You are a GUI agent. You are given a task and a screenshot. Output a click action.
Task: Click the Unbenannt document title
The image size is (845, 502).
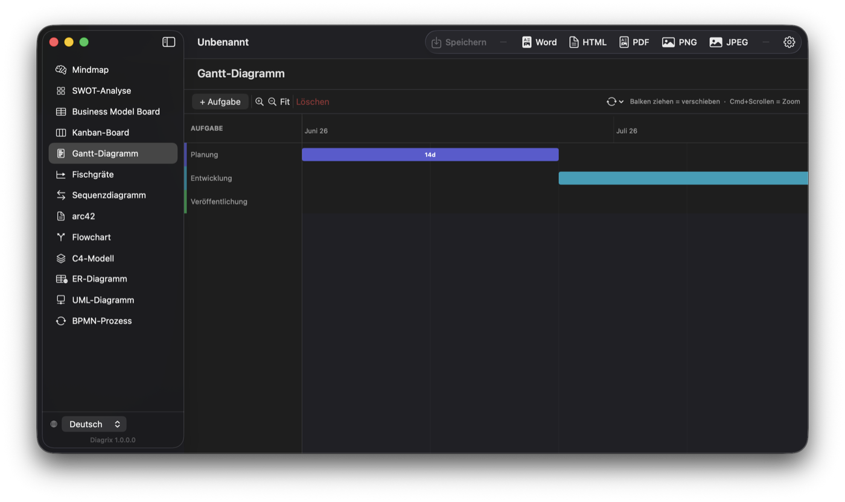point(223,42)
